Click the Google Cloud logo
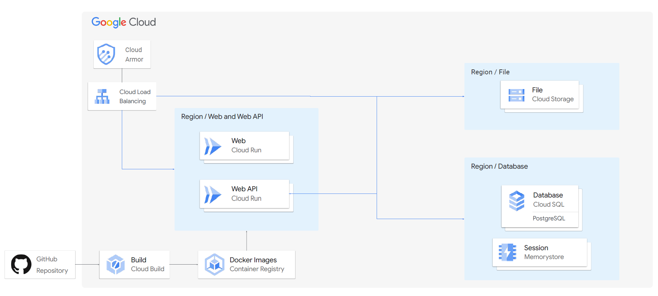 point(123,22)
